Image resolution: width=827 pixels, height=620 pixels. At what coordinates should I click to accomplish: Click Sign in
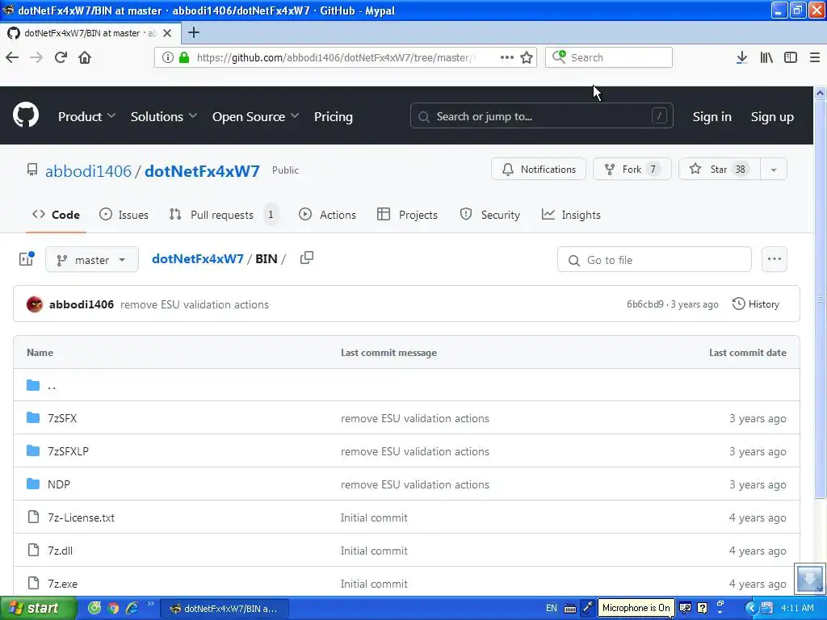point(712,116)
